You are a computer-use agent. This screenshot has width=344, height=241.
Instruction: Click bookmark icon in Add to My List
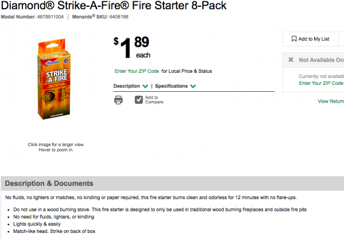[294, 39]
